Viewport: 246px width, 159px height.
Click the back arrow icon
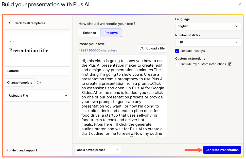[x=10, y=23]
